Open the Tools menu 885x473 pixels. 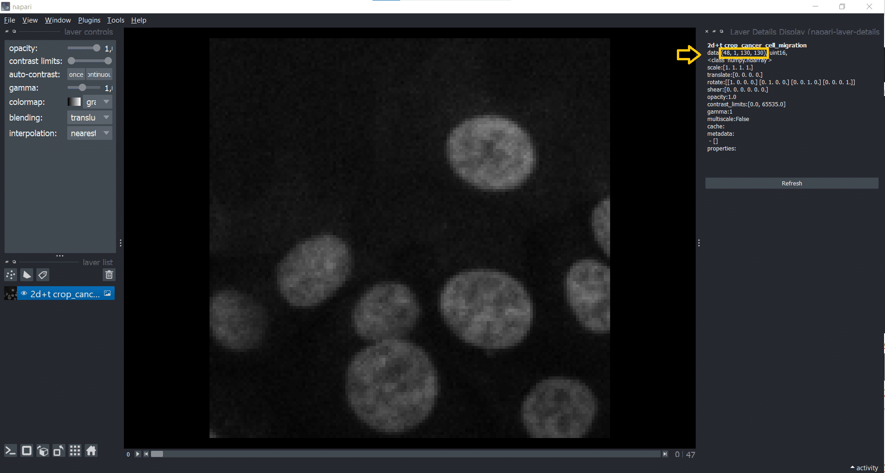pyautogui.click(x=116, y=20)
